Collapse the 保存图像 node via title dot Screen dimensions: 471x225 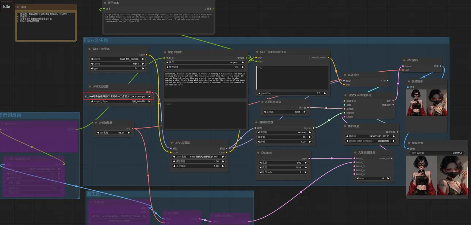coord(409,143)
